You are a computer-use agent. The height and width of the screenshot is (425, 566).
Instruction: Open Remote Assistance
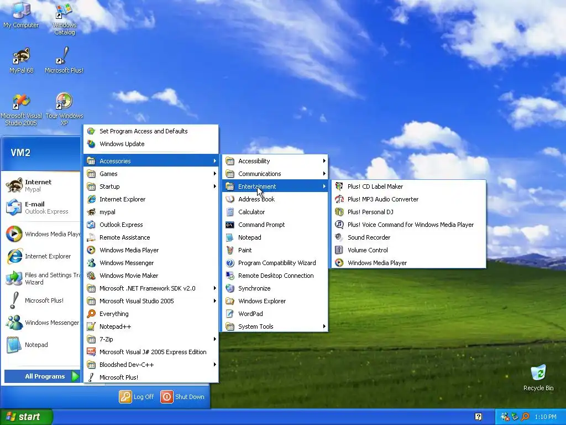tap(151, 237)
